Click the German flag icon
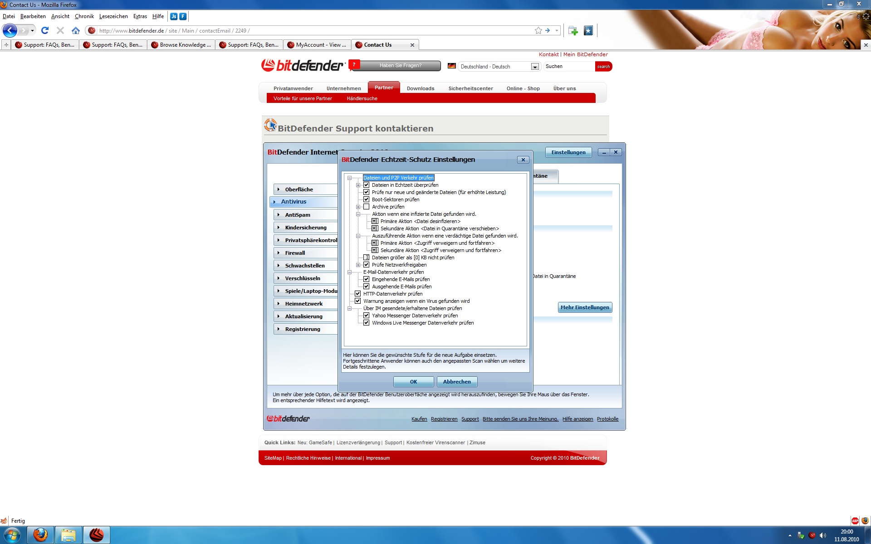The image size is (871, 544). click(451, 66)
